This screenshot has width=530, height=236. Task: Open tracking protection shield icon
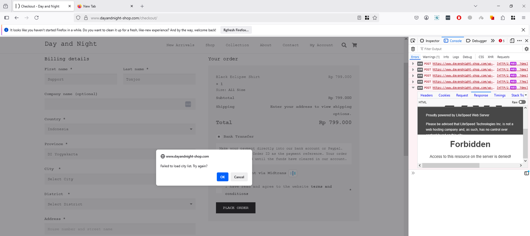pyautogui.click(x=78, y=18)
